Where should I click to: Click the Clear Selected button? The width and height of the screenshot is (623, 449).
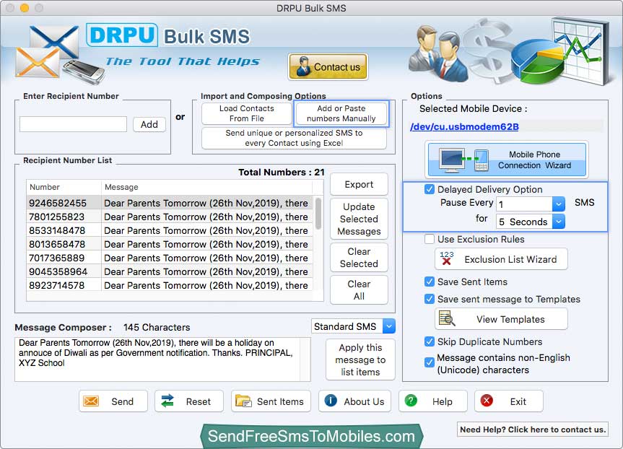coord(359,258)
